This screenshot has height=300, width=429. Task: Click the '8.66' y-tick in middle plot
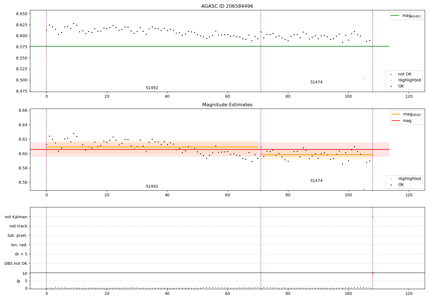[x=23, y=111]
